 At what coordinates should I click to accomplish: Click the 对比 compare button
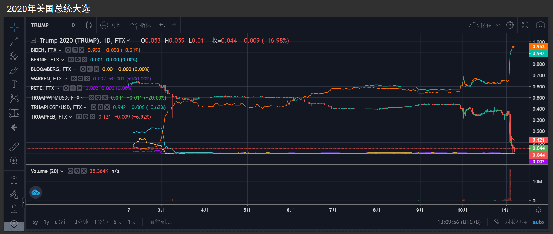111,25
